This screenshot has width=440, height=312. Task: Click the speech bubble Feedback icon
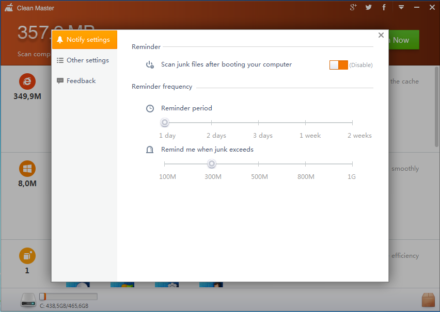[x=60, y=81]
